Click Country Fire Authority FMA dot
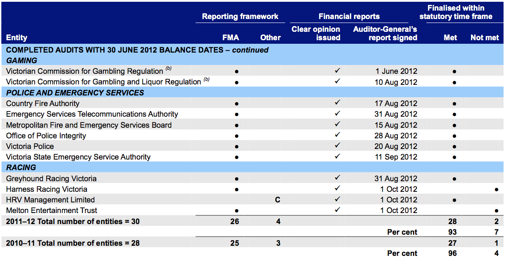Screen dimensions: 506x259 coord(236,104)
